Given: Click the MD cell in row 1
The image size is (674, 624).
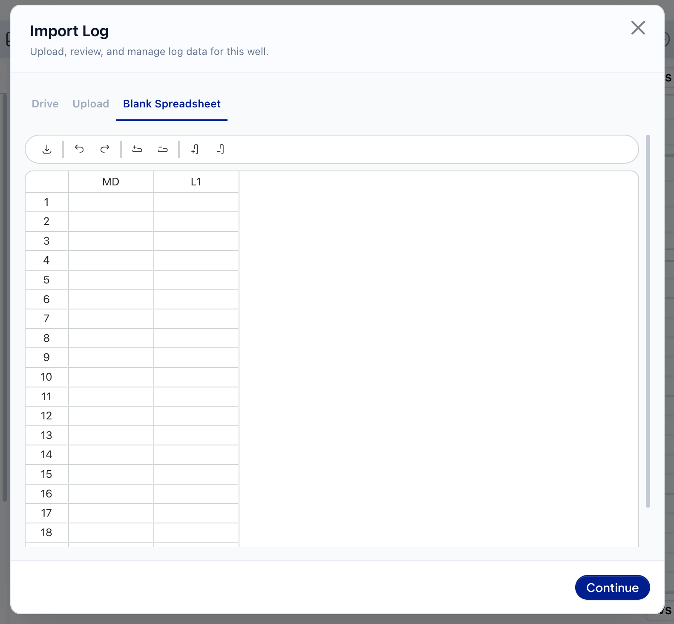Looking at the screenshot, I should [111, 202].
